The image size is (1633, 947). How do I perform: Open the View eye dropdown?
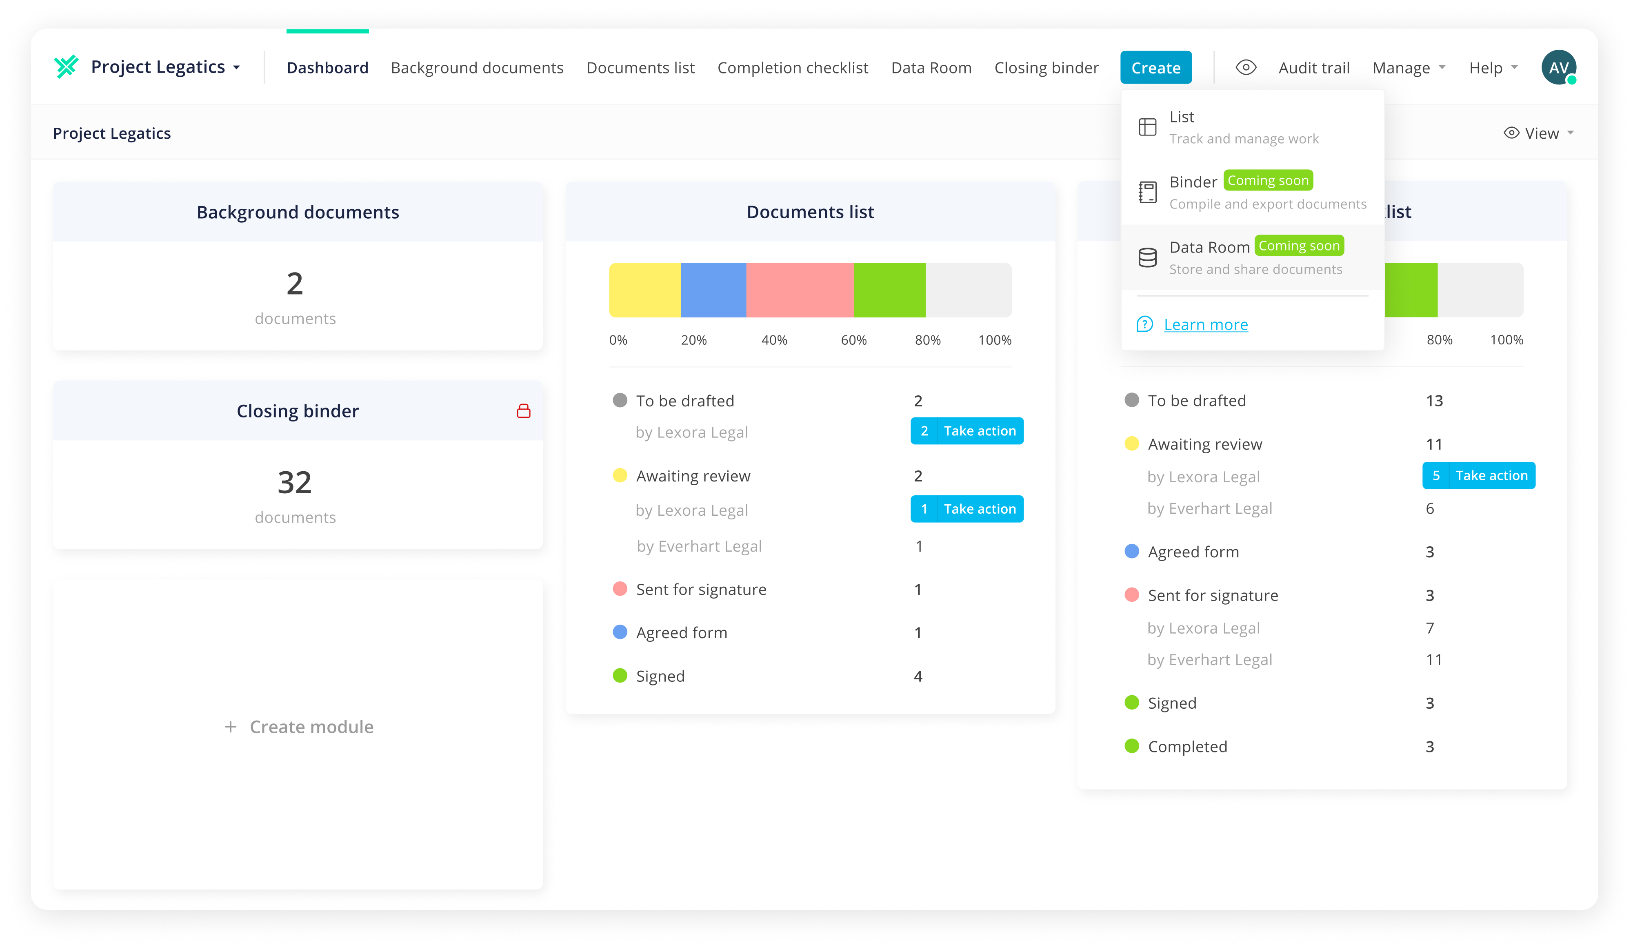(x=1538, y=133)
